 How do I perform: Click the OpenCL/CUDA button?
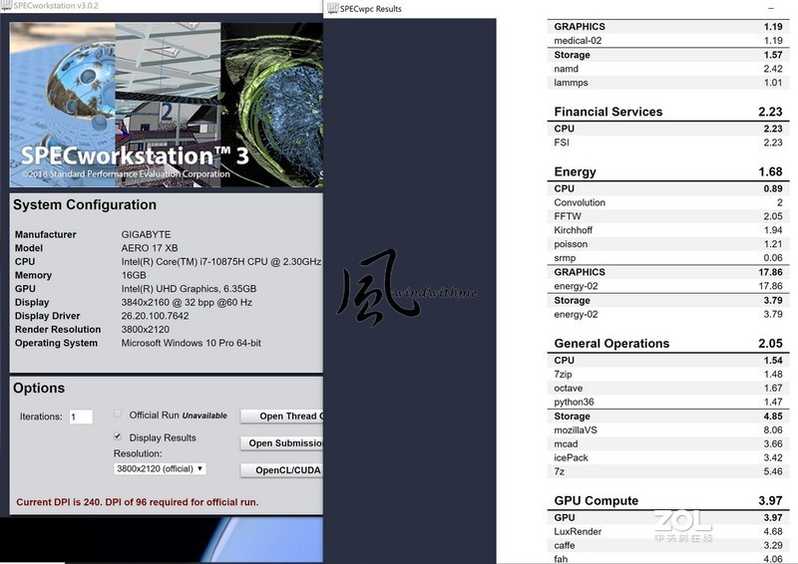point(281,470)
